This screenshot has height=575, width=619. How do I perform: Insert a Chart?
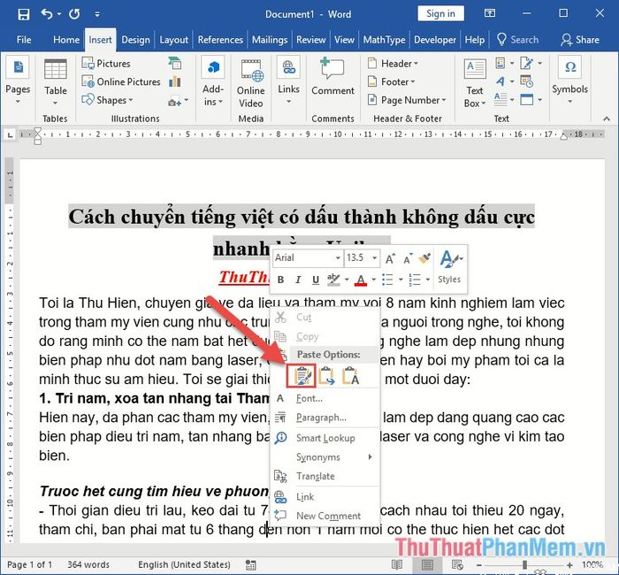[x=174, y=81]
